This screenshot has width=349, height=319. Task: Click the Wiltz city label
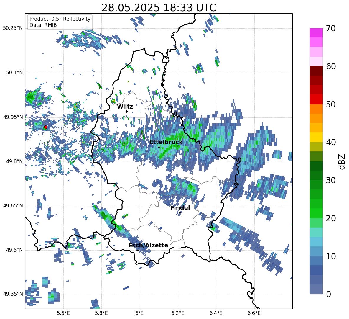coord(125,107)
